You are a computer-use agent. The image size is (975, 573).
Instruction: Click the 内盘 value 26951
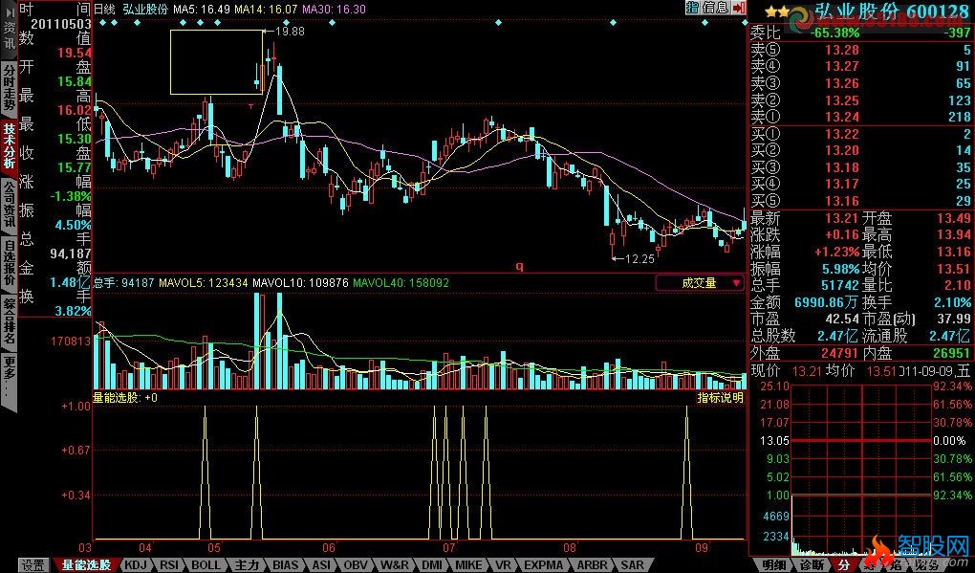[950, 353]
